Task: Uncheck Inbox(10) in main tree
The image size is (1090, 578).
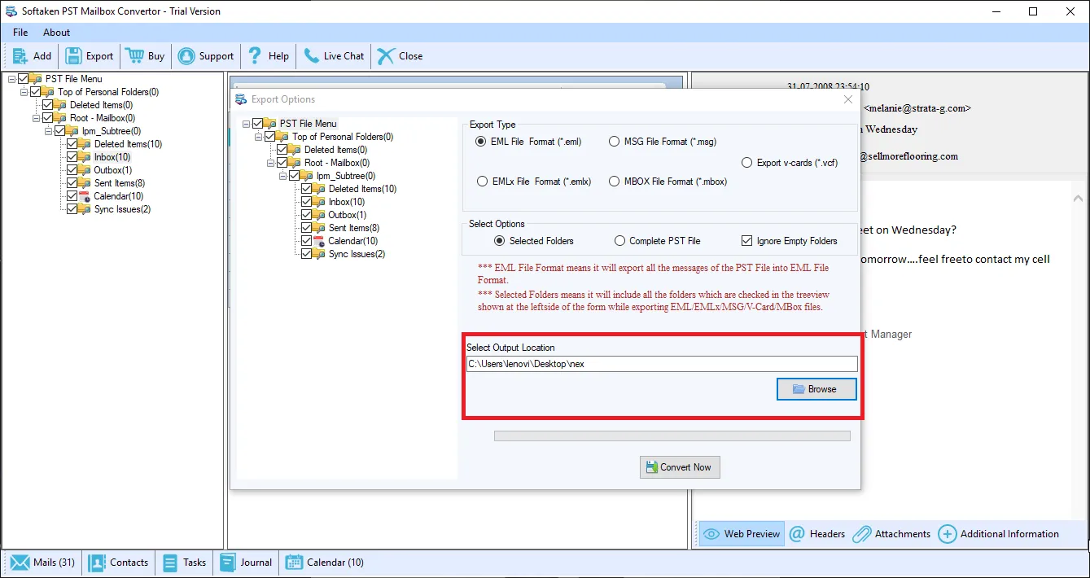Action: coord(72,157)
